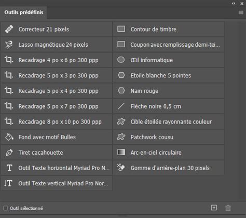Pick Outil Texte horizontal Myriad Pro preset

tap(57, 168)
